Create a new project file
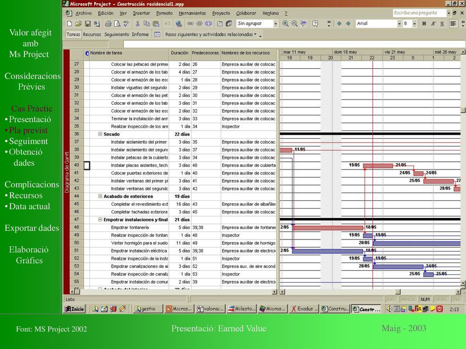Viewport: 466px width, 349px height. (x=69, y=24)
